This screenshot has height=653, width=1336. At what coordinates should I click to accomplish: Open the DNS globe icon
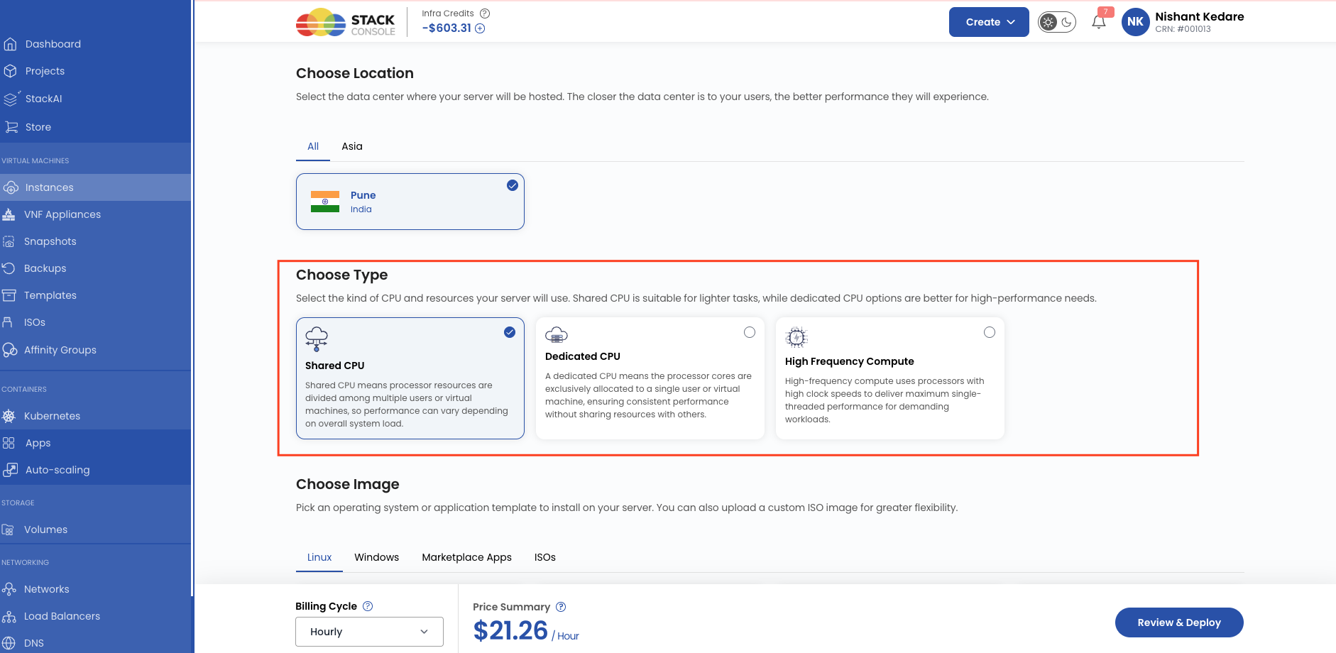pos(9,643)
